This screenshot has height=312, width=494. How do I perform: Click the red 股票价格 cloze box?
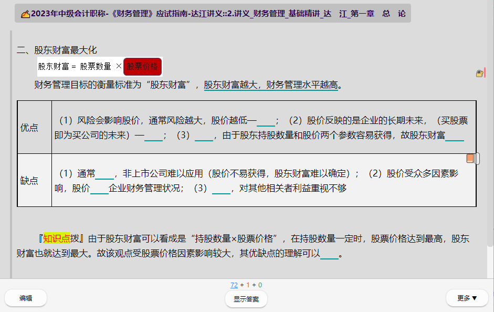click(x=142, y=67)
